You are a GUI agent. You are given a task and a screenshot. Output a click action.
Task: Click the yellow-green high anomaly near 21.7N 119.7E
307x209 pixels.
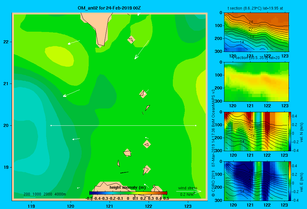click(59, 56)
